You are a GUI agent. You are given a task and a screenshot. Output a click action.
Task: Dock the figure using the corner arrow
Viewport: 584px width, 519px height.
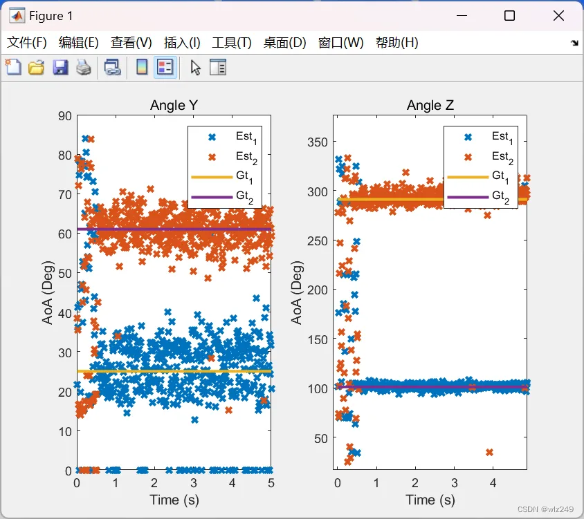click(x=574, y=43)
